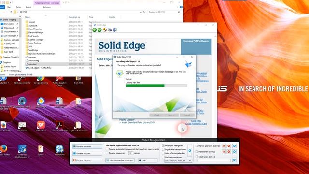Go back in the Solid Edge browser toolbar

(x=95, y=30)
